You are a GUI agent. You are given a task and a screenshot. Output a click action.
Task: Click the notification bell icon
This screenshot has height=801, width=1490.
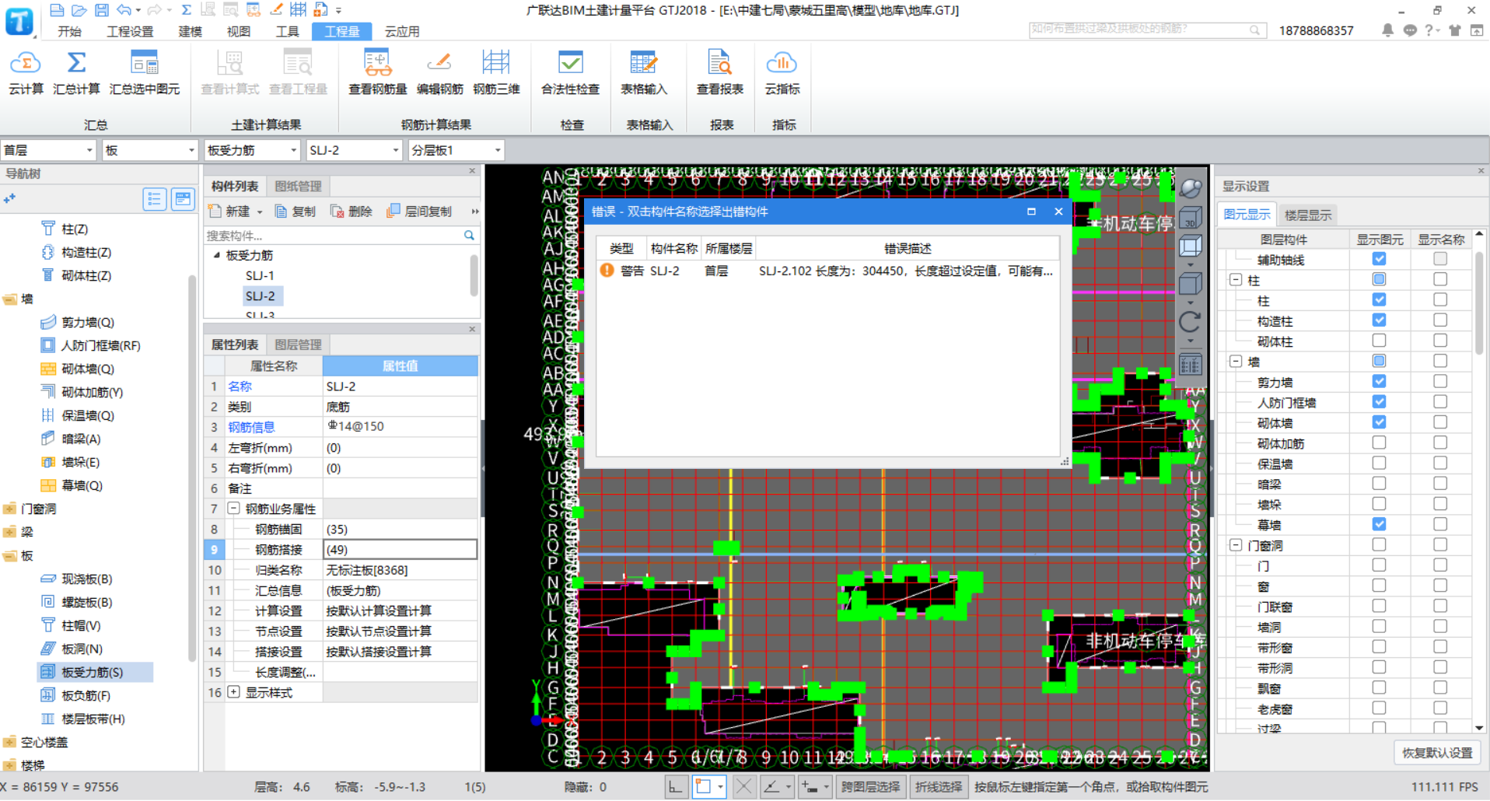click(1387, 30)
